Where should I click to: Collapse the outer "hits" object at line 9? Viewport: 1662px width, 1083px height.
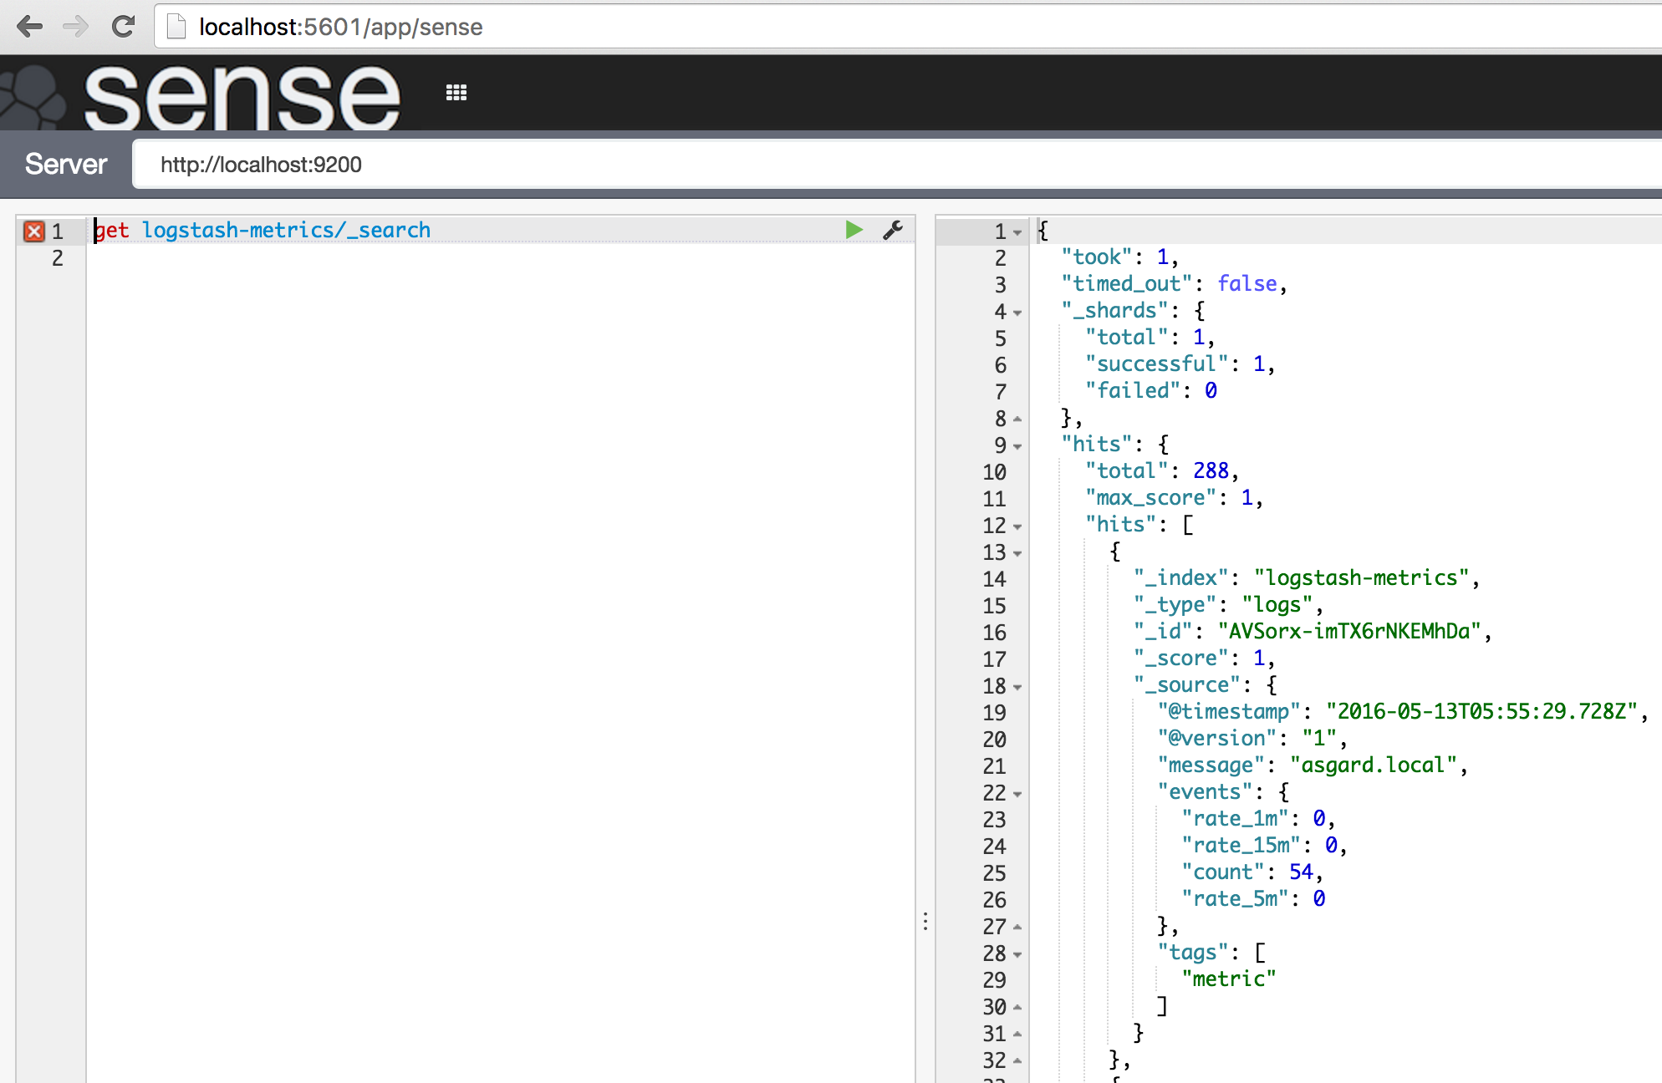(x=1017, y=446)
